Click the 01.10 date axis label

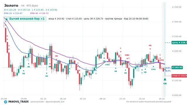43,99
